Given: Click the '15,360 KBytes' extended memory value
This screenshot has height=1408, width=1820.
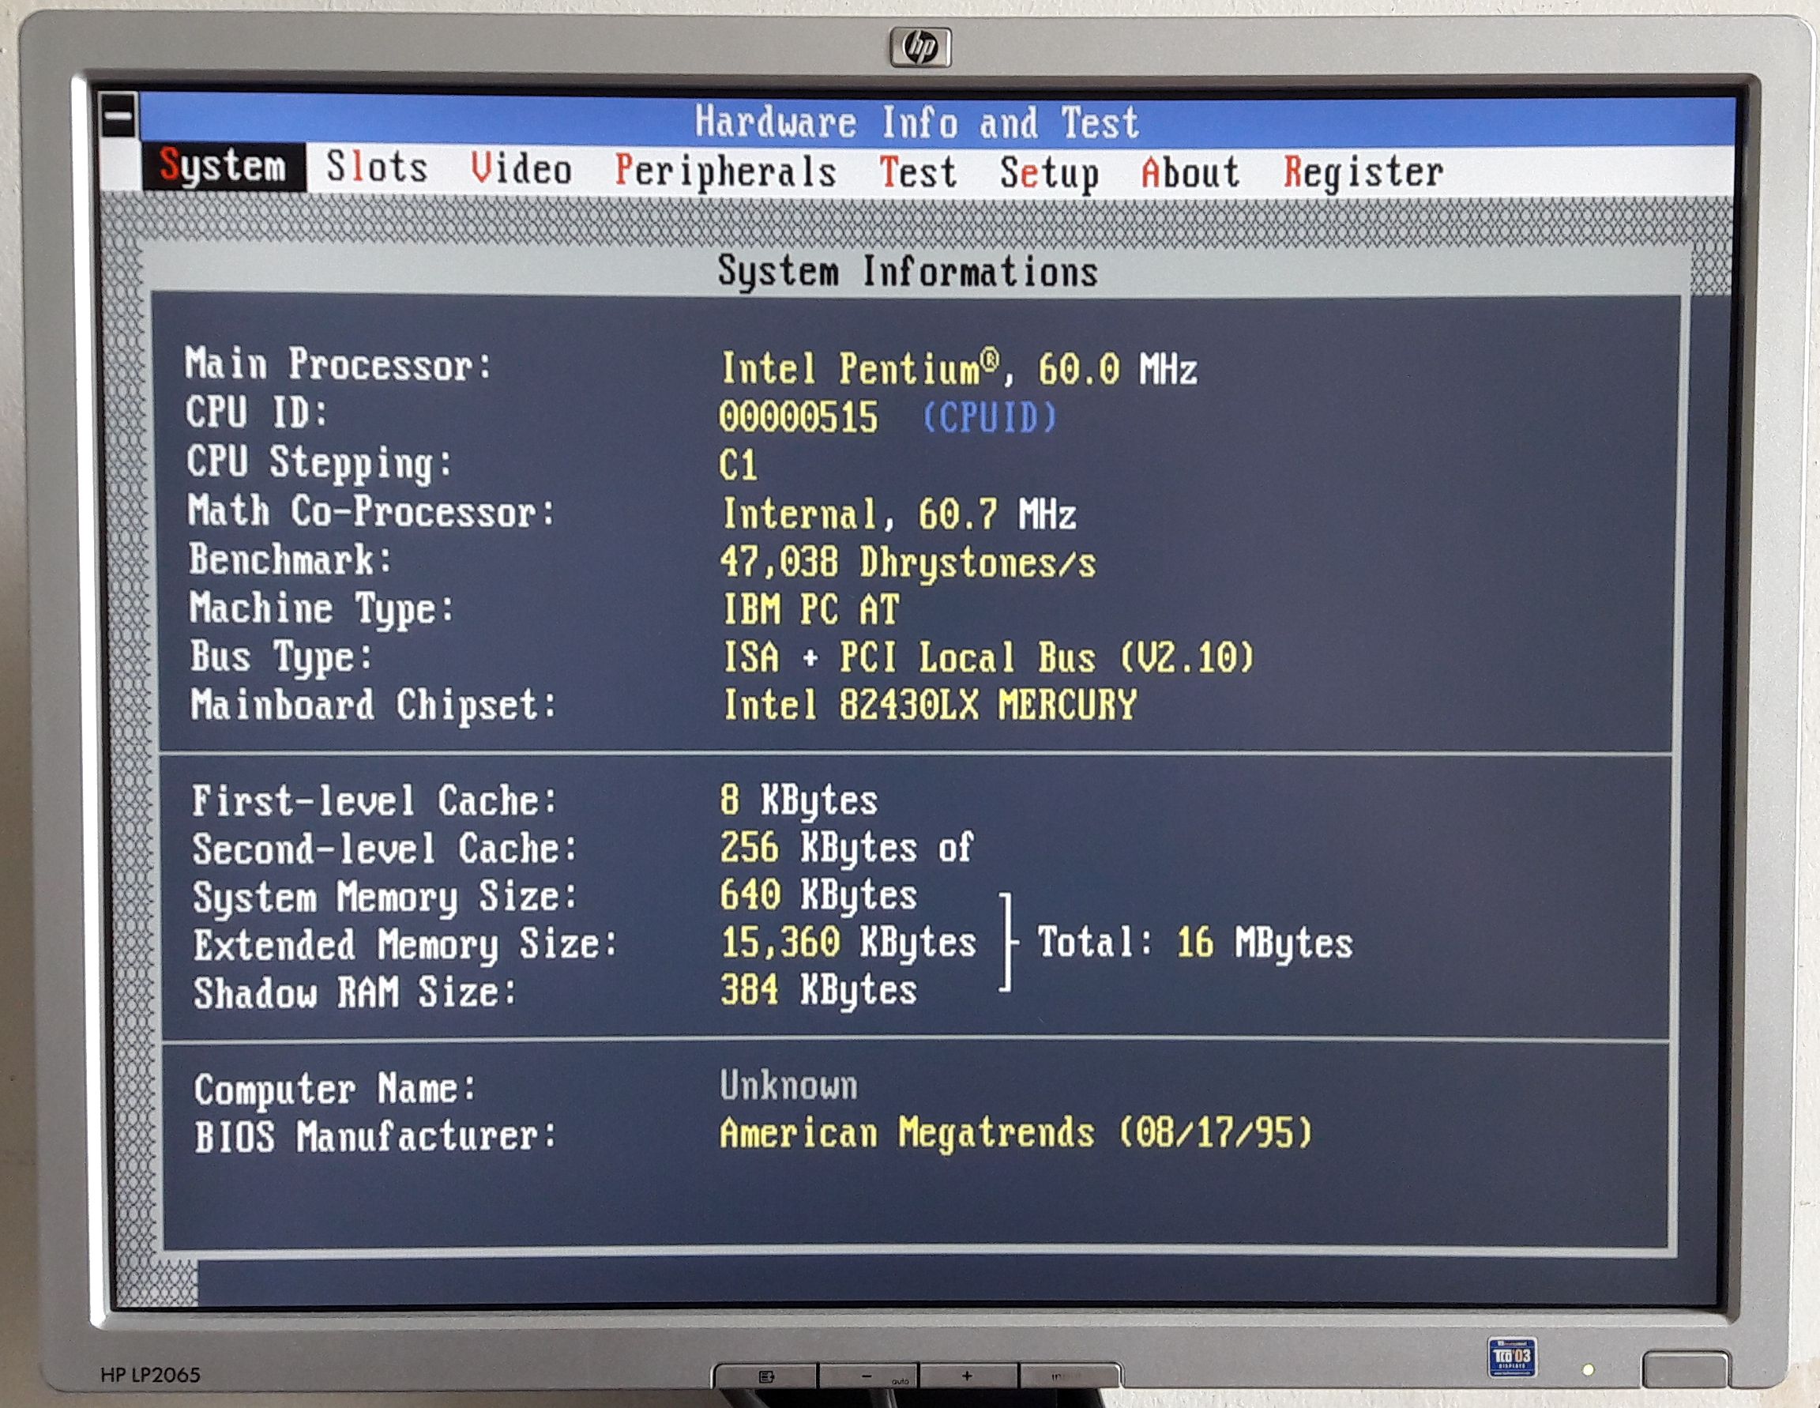Looking at the screenshot, I should click(848, 943).
